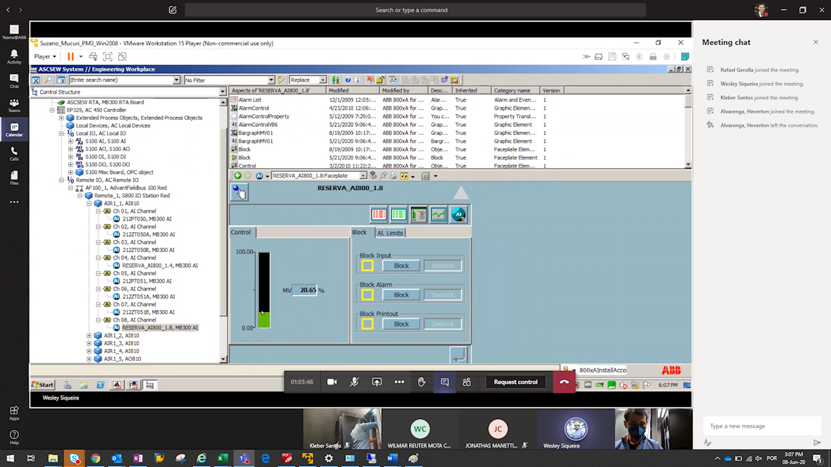The width and height of the screenshot is (831, 467).
Task: Click Block button under Block Input
Action: pos(401,266)
